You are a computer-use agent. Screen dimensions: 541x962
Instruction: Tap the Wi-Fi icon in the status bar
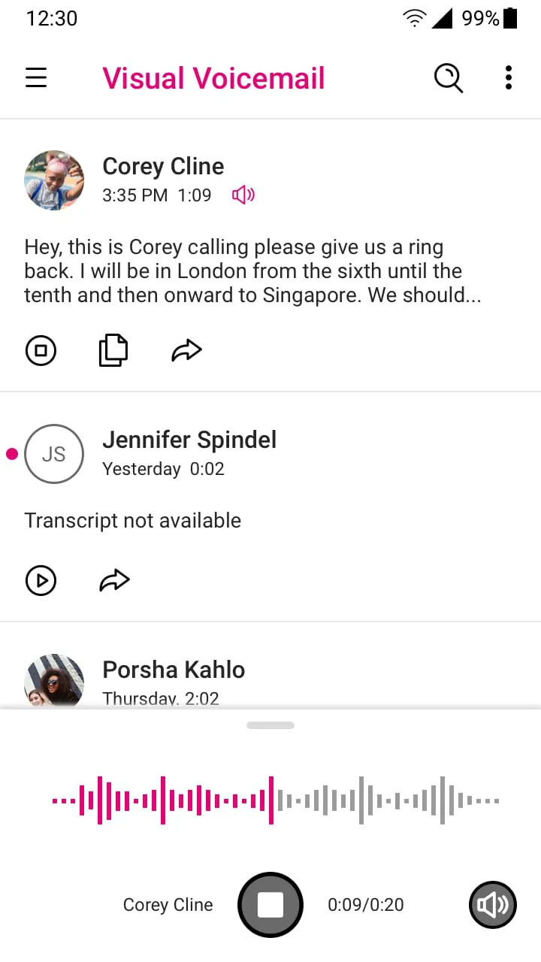click(414, 19)
